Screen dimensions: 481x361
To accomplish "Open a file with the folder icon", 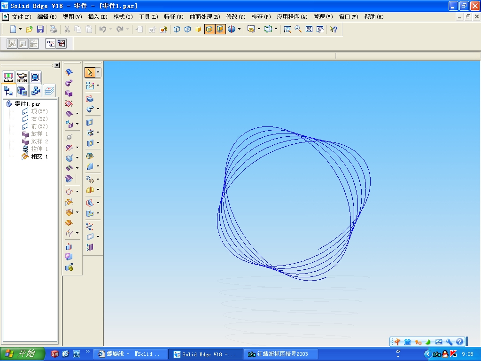I will 29,29.
